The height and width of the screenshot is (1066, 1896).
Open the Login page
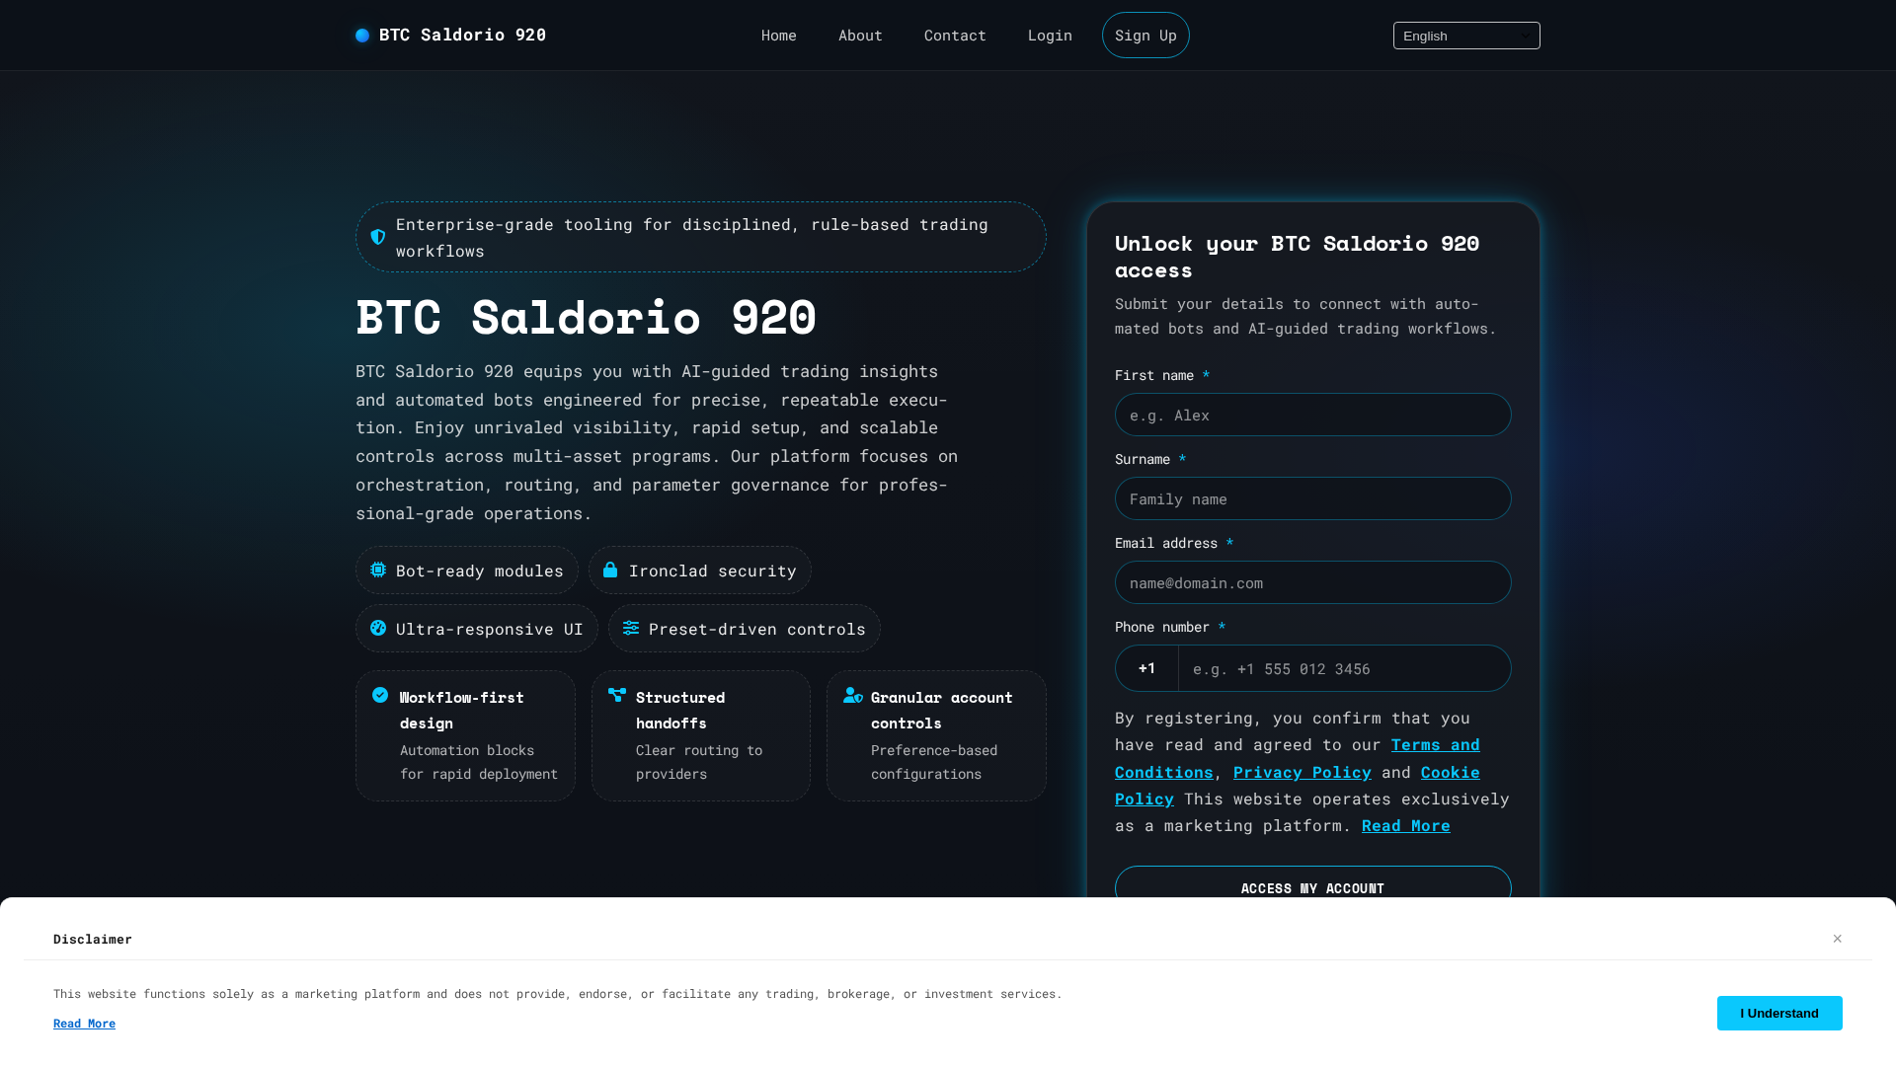pyautogui.click(x=1050, y=36)
